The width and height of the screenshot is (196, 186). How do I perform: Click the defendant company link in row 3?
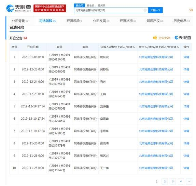[156, 82]
